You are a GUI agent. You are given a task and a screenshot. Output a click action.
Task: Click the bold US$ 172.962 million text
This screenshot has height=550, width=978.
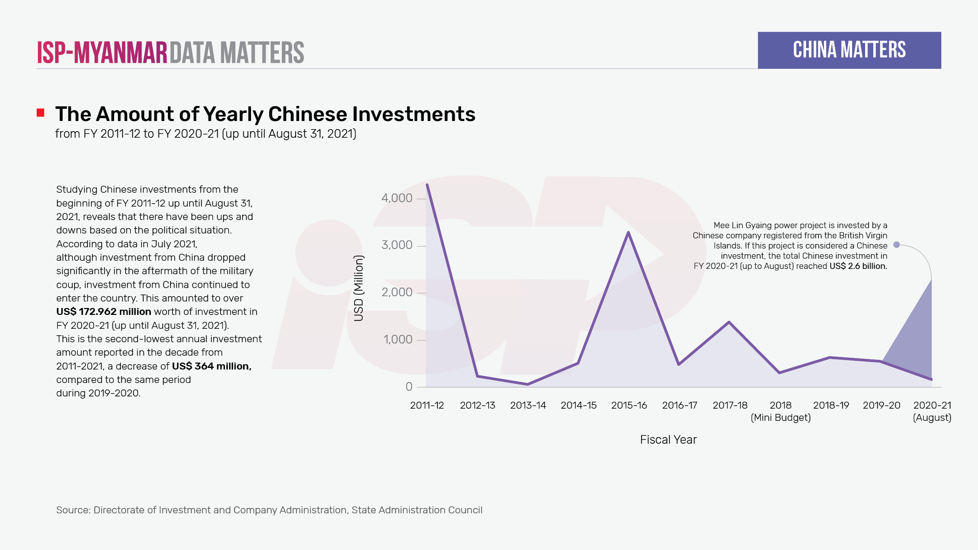[x=104, y=312]
